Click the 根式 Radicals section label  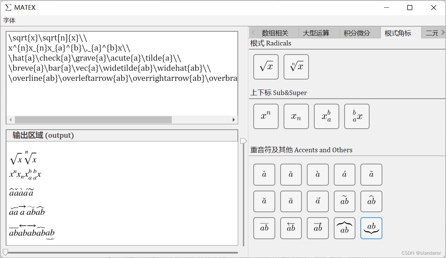(271, 43)
